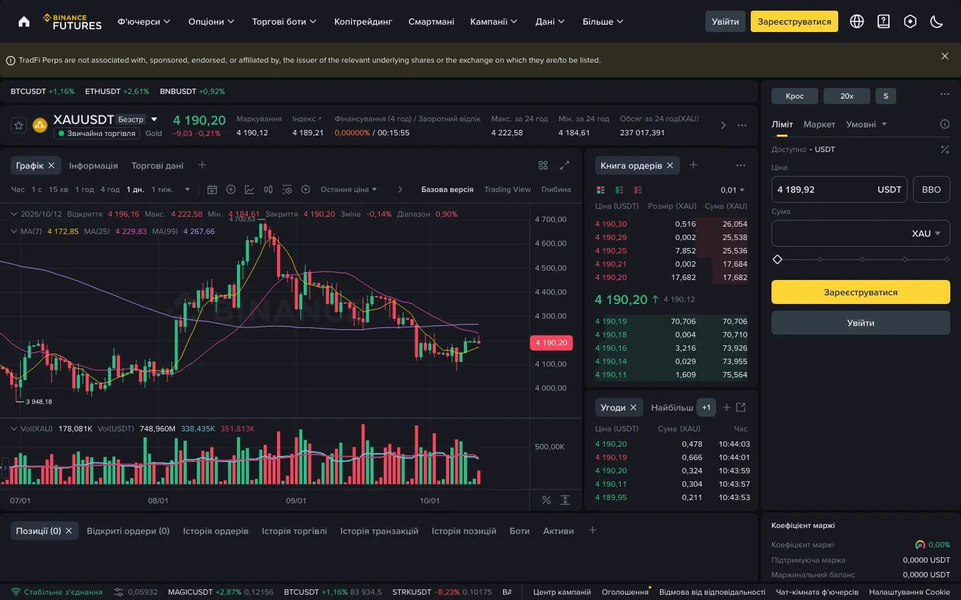
Task: Open order type info icon beside Умовні
Action: (x=945, y=124)
